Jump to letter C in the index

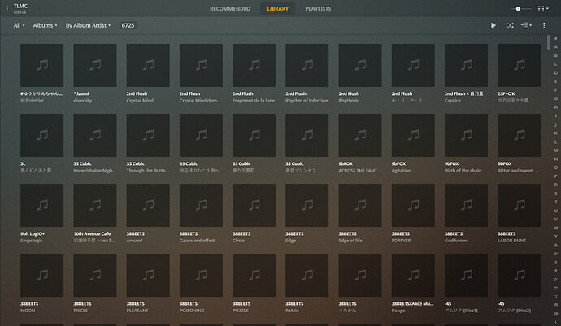555,64
